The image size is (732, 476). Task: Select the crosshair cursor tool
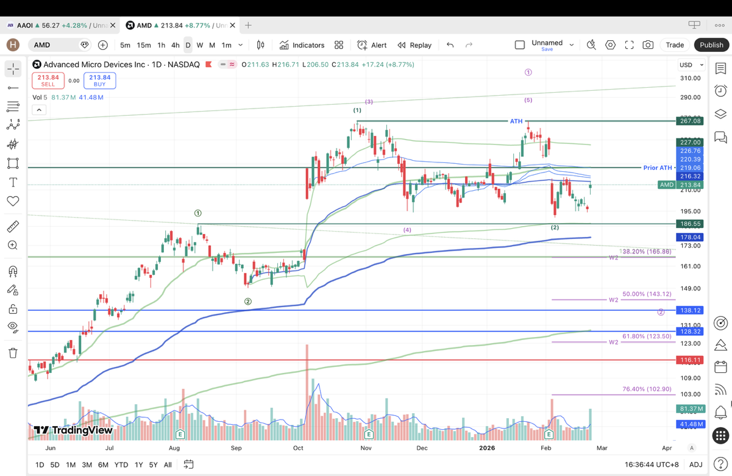(x=13, y=69)
